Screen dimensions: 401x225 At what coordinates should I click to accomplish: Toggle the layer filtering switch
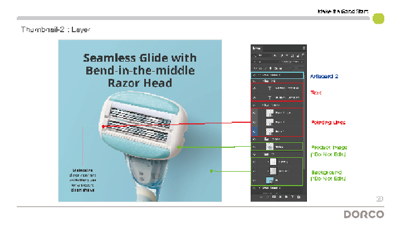(x=303, y=56)
